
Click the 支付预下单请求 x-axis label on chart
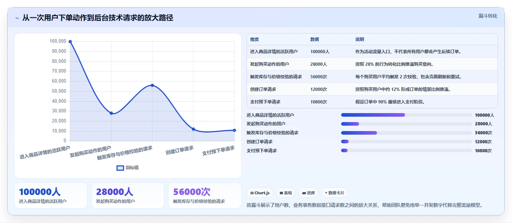pos(218,150)
